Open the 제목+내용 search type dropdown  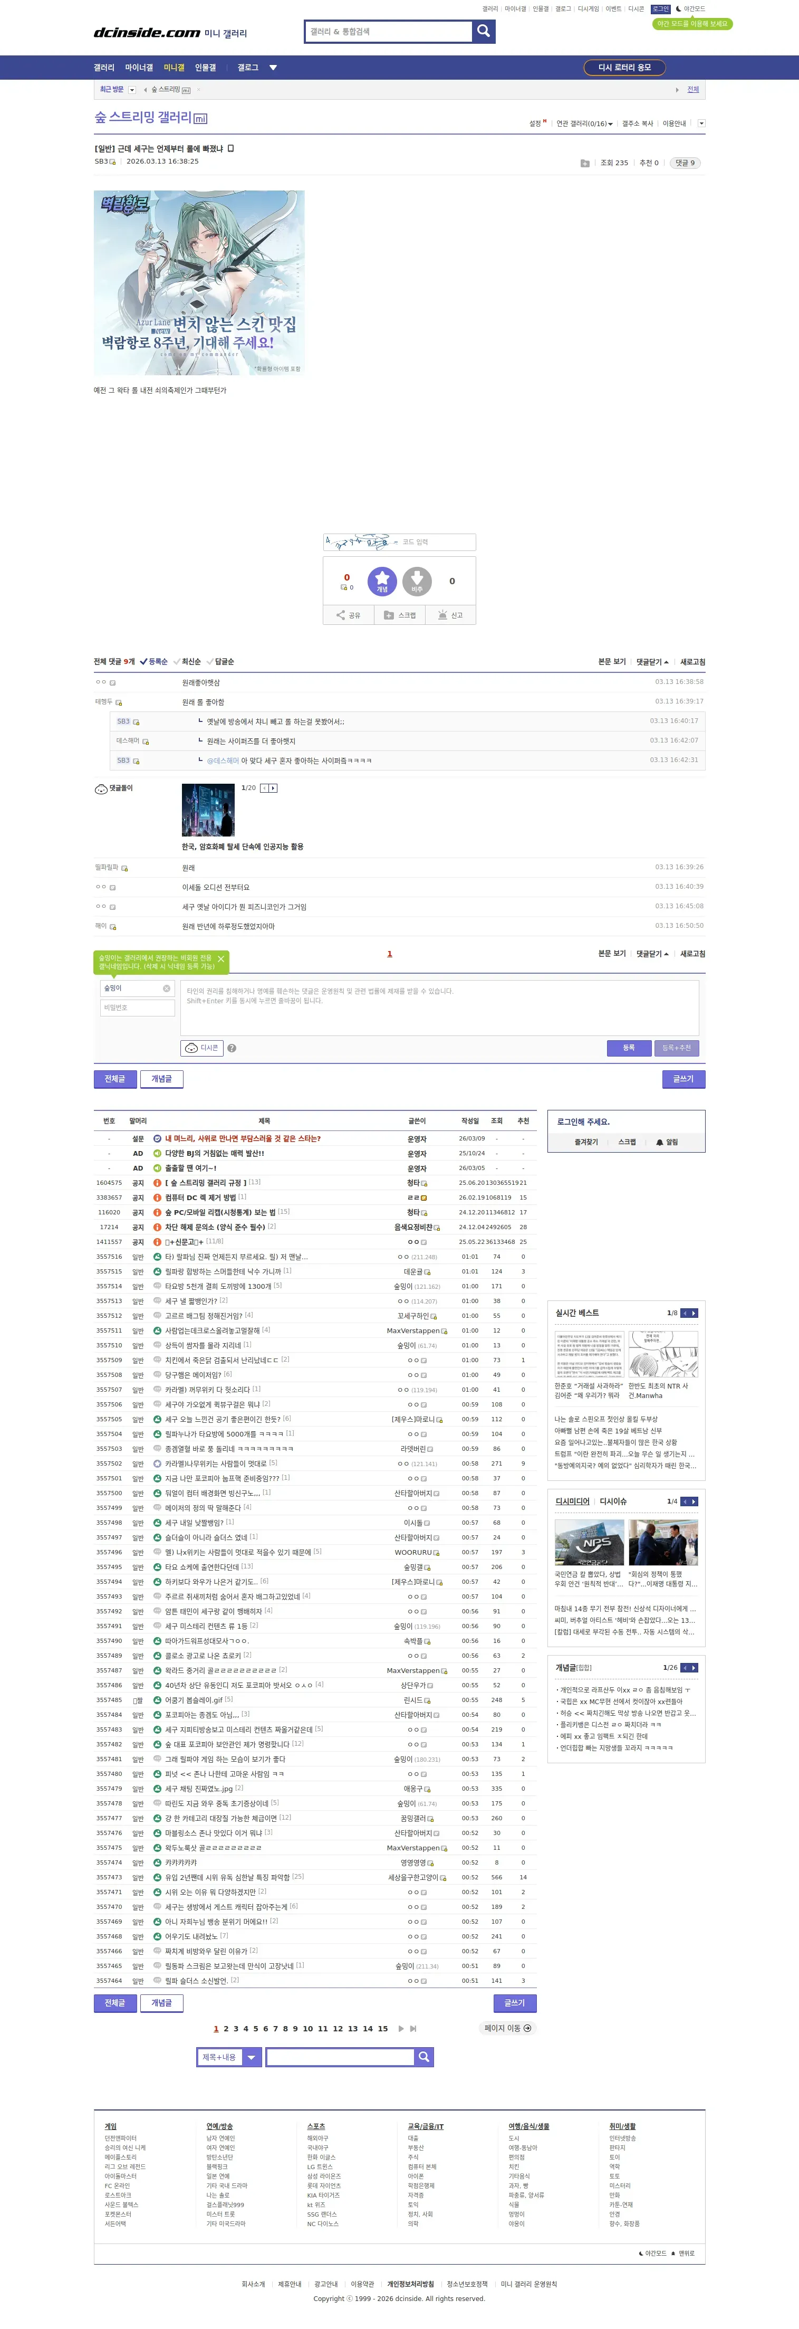[229, 2057]
